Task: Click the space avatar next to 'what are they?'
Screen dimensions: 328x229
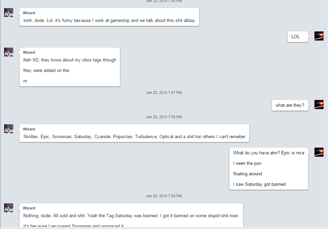Action: click(x=319, y=105)
